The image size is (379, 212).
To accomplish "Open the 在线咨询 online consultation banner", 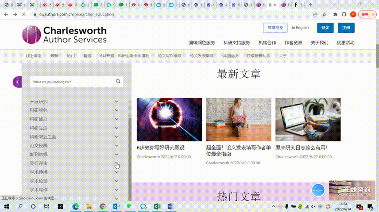I will click(x=352, y=190).
